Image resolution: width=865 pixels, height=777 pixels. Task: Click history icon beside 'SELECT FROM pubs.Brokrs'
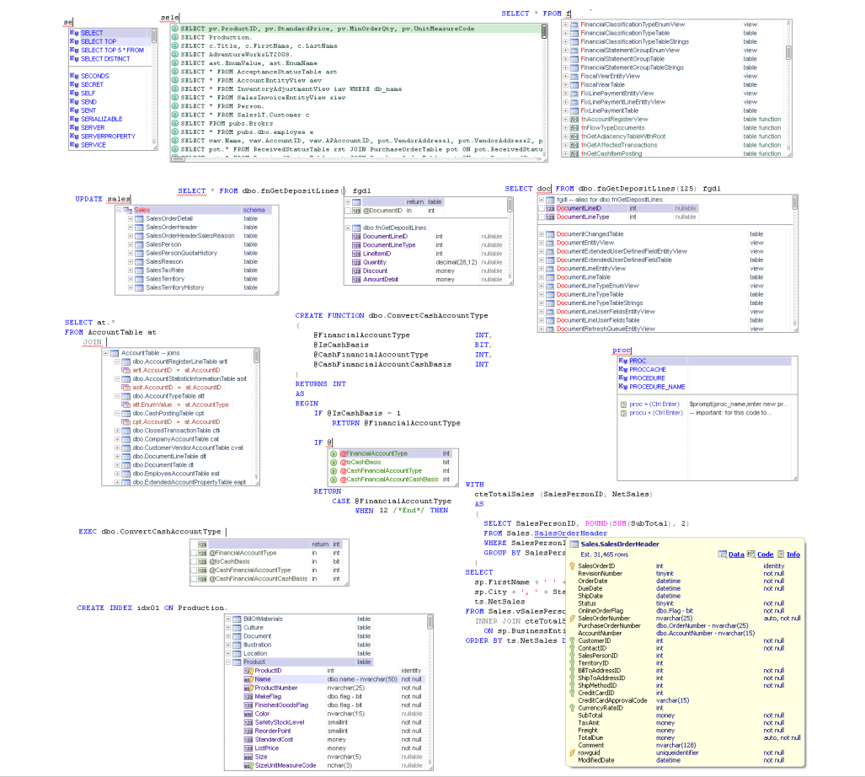(175, 123)
